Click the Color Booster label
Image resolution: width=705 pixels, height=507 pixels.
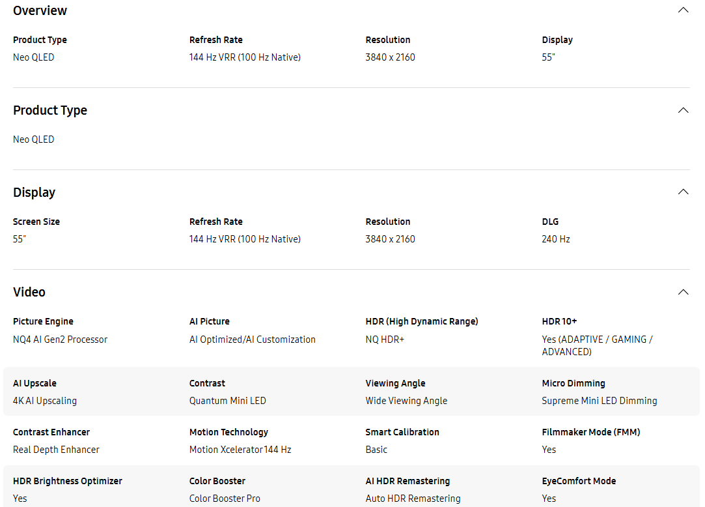pyautogui.click(x=217, y=481)
